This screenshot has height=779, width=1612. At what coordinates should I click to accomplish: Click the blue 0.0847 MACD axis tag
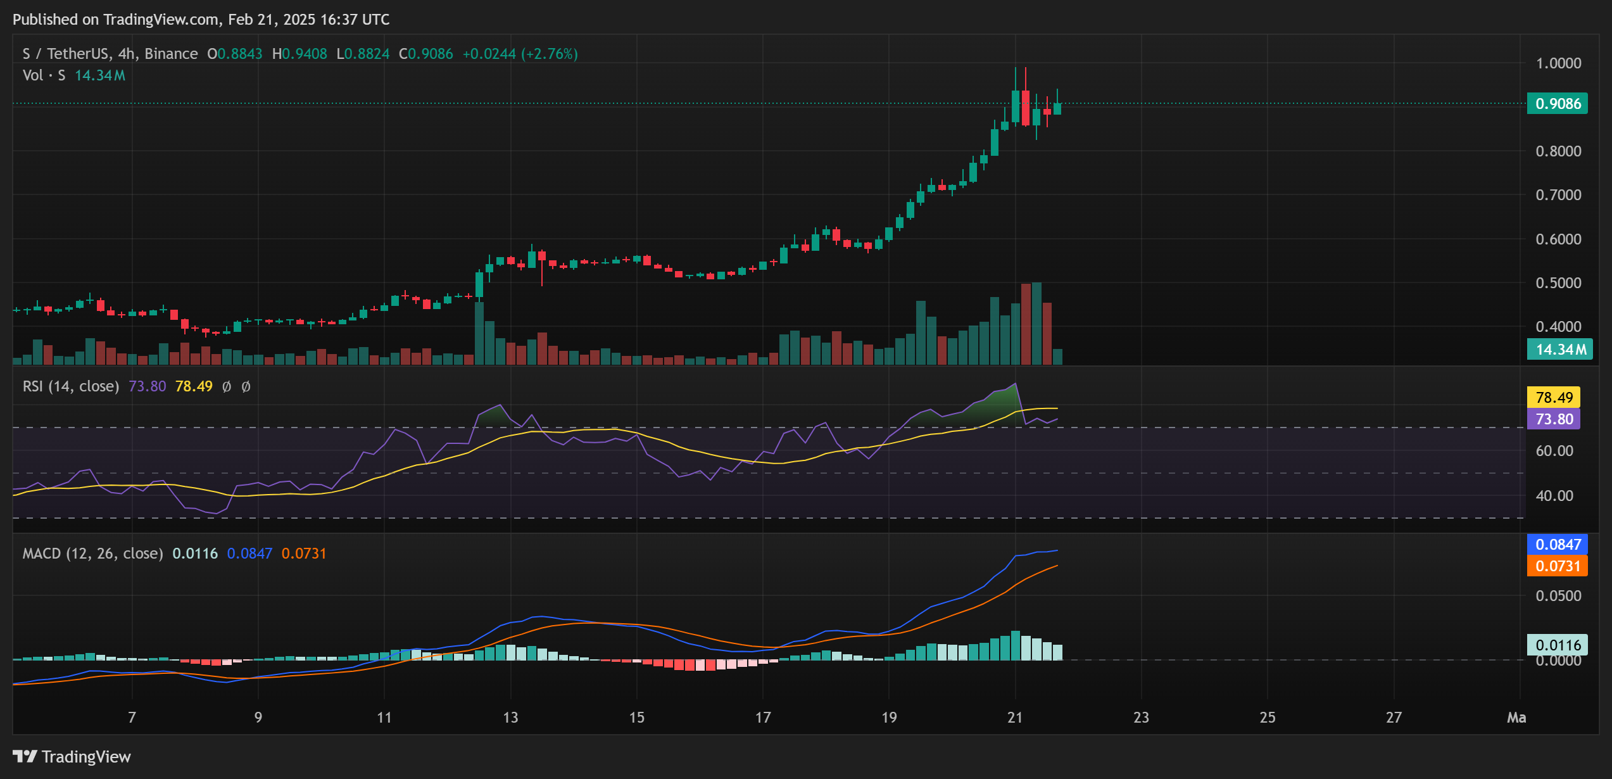[x=1557, y=544]
